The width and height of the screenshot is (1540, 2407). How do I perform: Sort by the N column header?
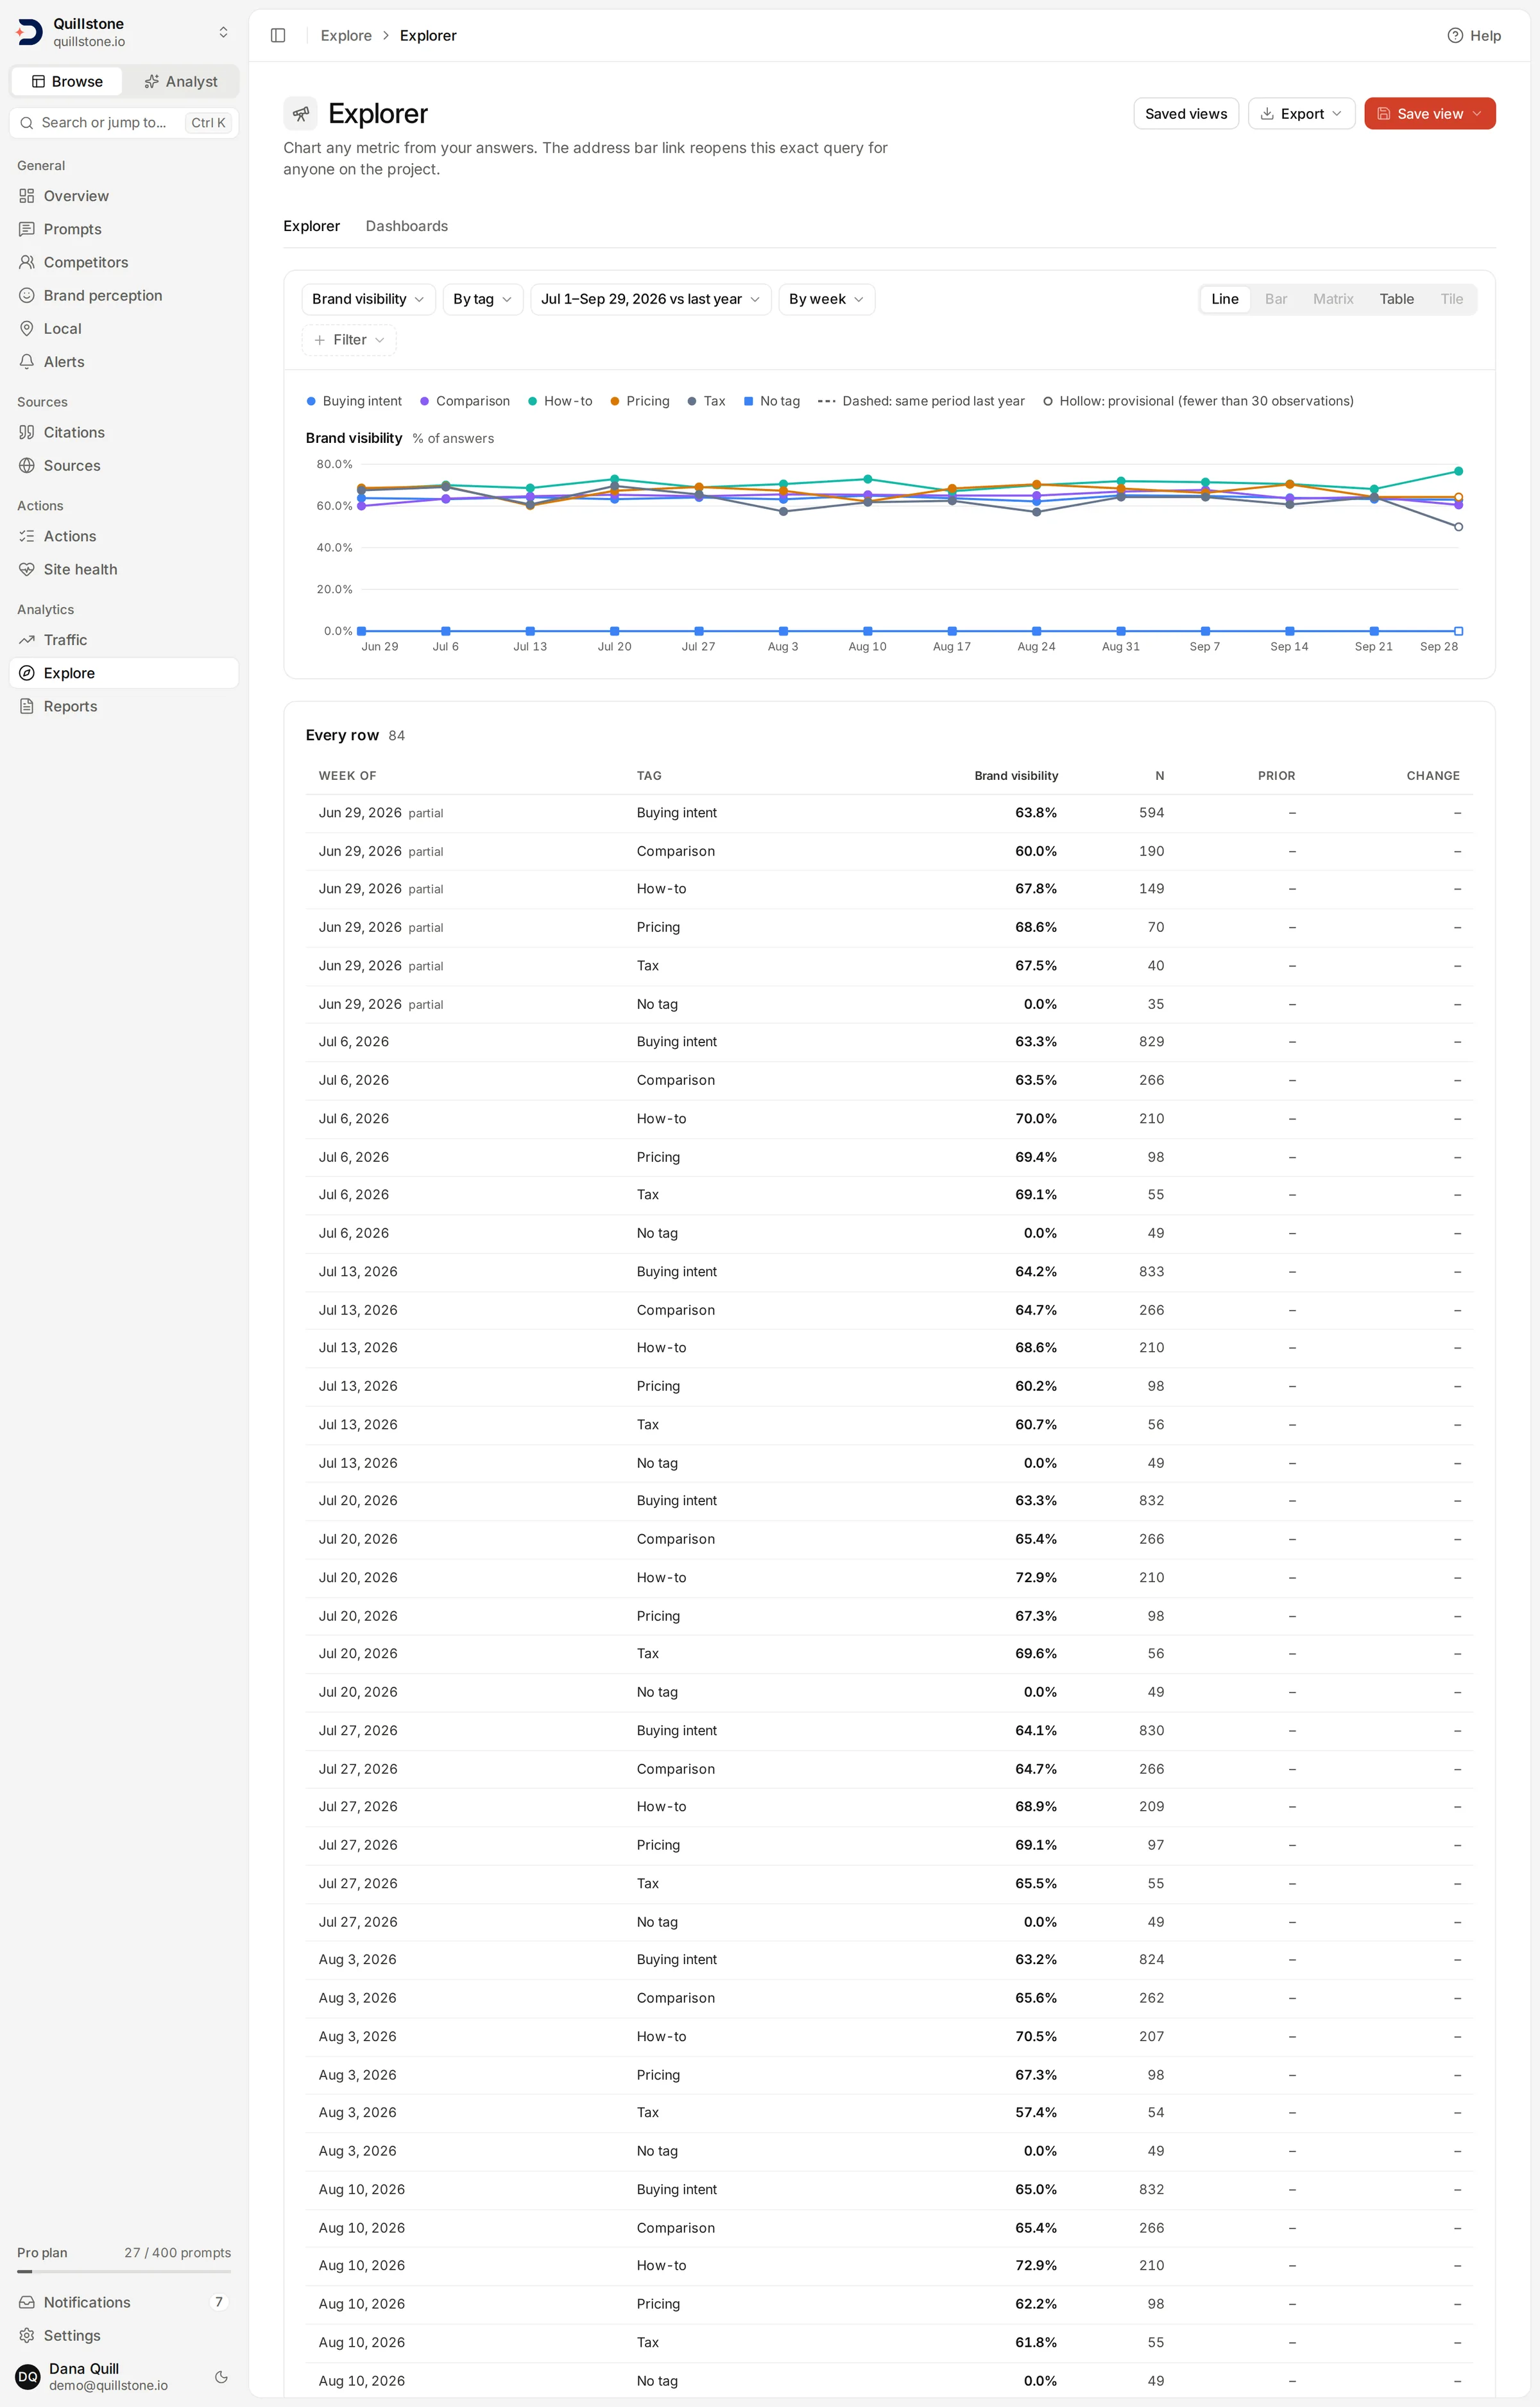[x=1159, y=776]
